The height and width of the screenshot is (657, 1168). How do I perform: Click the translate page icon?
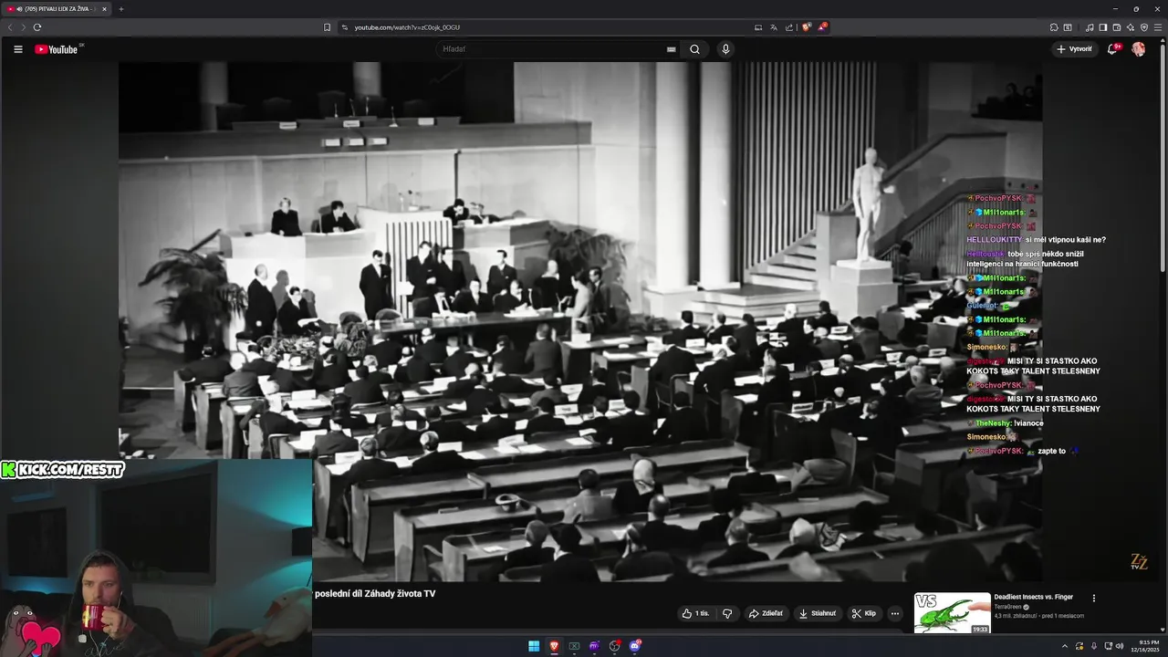(774, 27)
